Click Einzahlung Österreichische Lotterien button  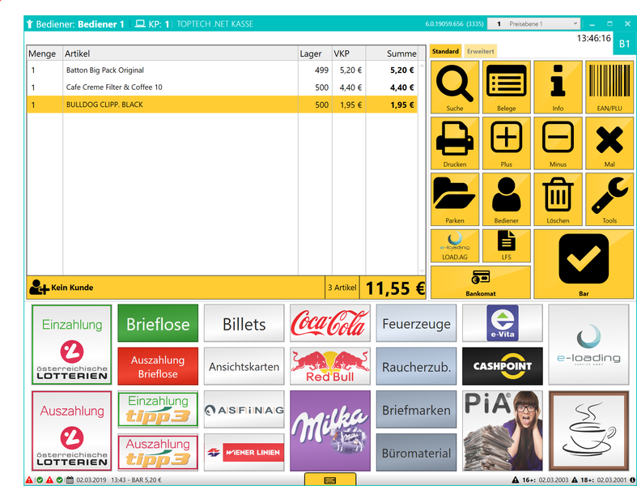(x=71, y=344)
